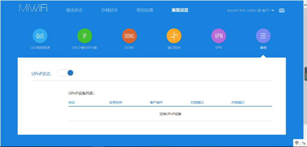Turn off the UPnP状态 switch

tap(65, 73)
